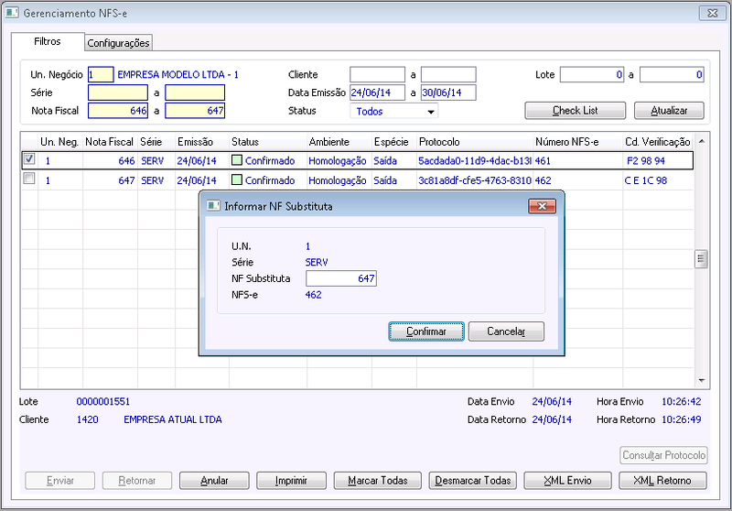The width and height of the screenshot is (732, 511).
Task: Focus the NF Substituta input field
Action: (x=341, y=278)
